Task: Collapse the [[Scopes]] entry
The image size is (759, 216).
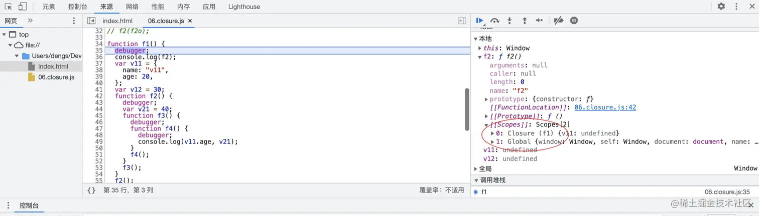Action: (486, 124)
